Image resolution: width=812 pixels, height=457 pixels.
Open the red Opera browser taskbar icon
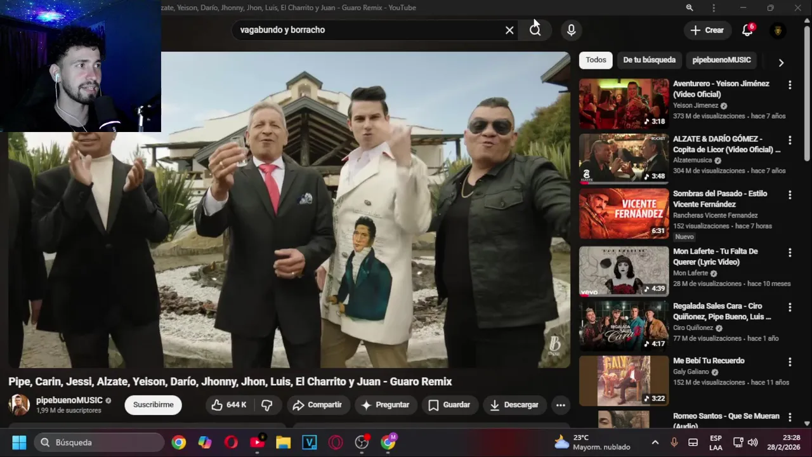(231, 442)
